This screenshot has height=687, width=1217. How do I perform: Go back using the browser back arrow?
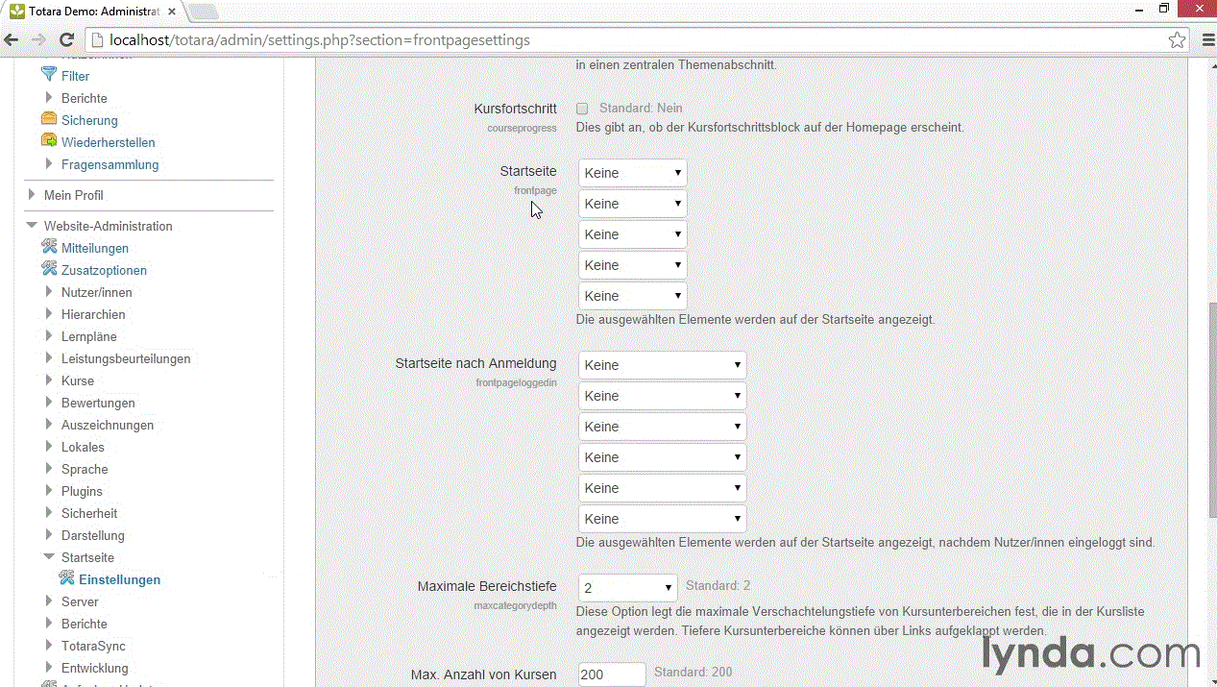point(12,40)
